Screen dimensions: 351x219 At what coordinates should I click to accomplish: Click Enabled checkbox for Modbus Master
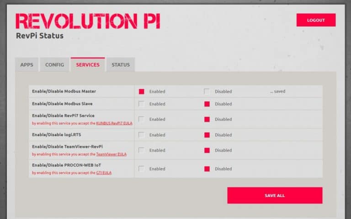click(x=142, y=92)
